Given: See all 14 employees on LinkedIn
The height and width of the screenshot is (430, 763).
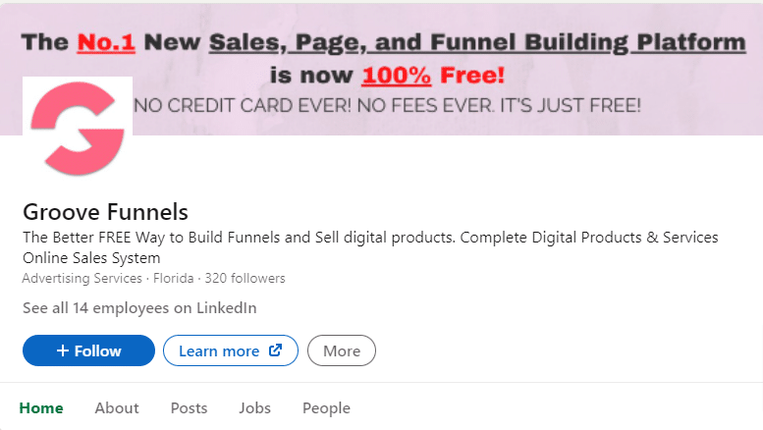Looking at the screenshot, I should point(139,308).
